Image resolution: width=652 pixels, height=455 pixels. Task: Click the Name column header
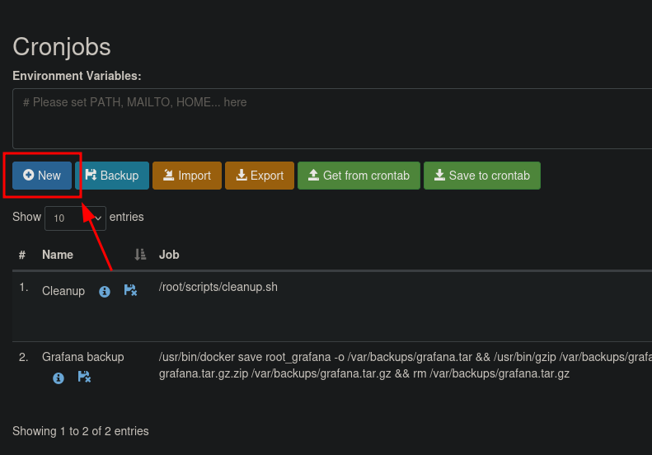[x=58, y=255]
